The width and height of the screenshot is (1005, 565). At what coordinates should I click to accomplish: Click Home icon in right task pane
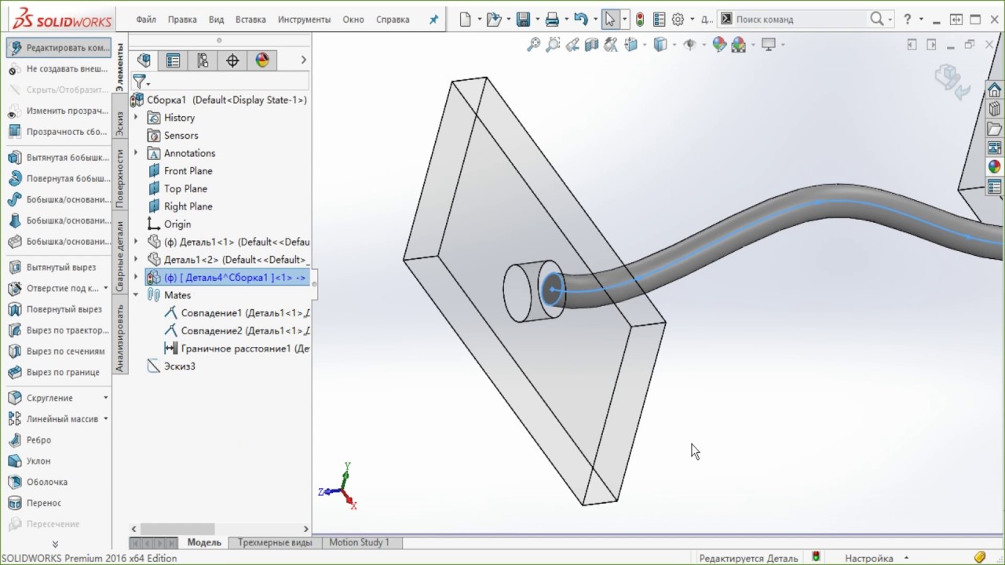coord(995,89)
